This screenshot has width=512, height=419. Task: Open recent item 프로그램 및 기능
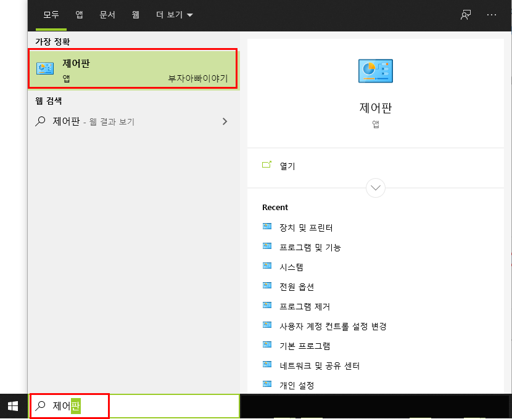(x=310, y=248)
